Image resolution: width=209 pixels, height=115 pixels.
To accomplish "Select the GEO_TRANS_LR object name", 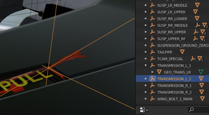I will (177, 72).
